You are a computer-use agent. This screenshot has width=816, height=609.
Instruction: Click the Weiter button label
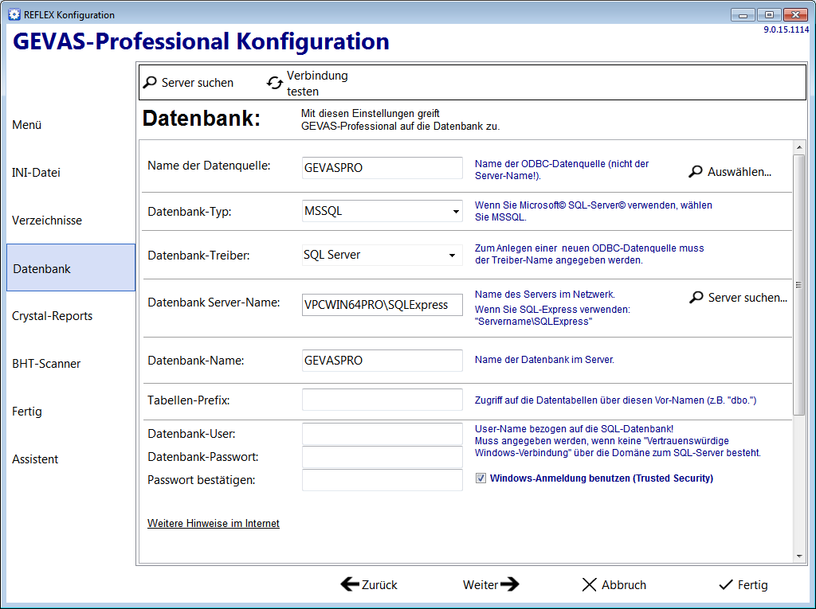point(481,585)
